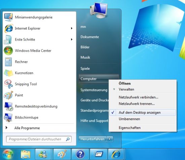Screen dimensions: 185x160
Task: Click the Programme/Dateien durchsuchen search field
Action: coord(39,139)
